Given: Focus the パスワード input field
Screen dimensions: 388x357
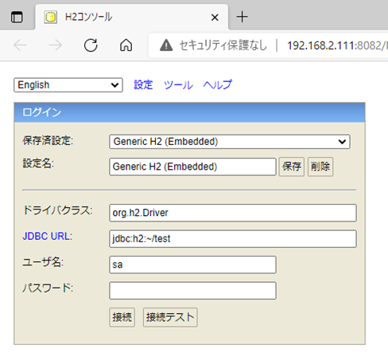Looking at the screenshot, I should (192, 291).
